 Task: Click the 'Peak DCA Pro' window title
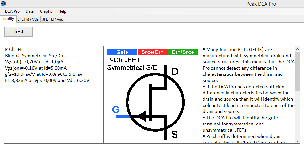pos(261,4)
